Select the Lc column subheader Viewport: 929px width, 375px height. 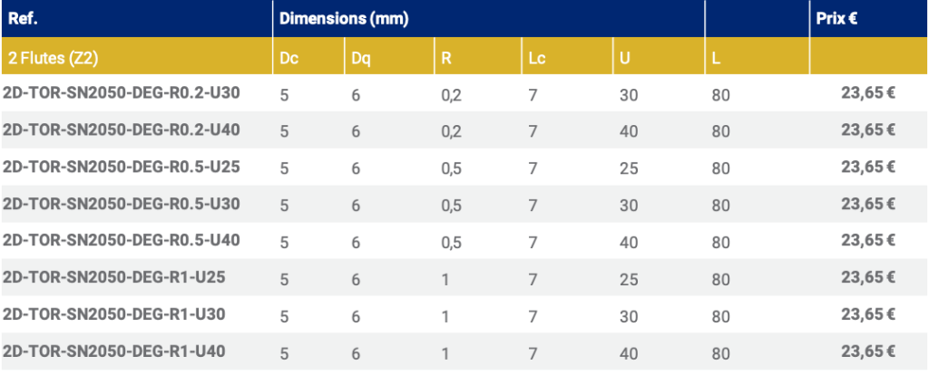click(536, 59)
